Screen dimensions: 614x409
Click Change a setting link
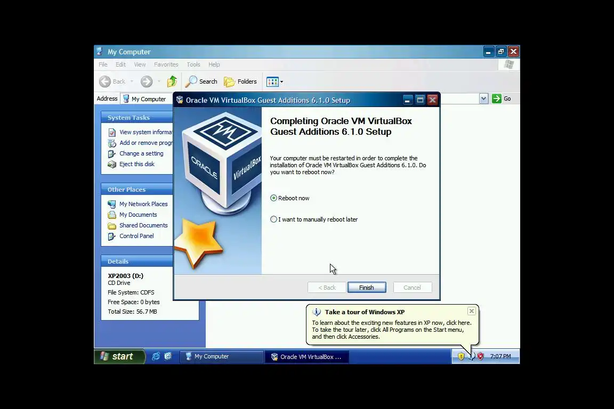[141, 153]
